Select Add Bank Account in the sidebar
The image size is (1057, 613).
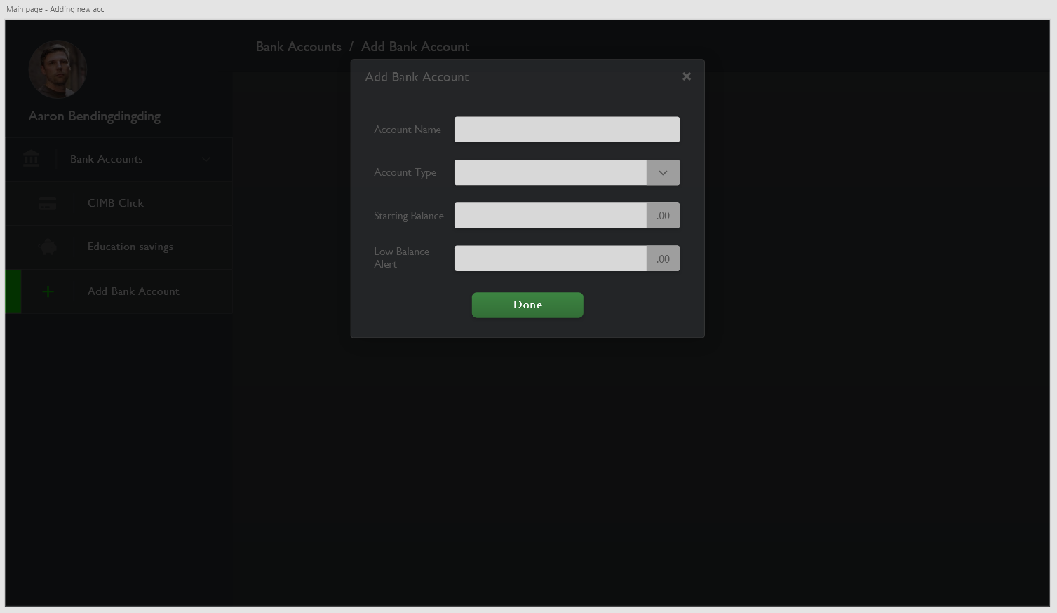click(133, 291)
